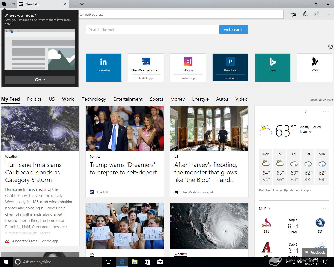Select the Wed forecast column

coord(266,167)
